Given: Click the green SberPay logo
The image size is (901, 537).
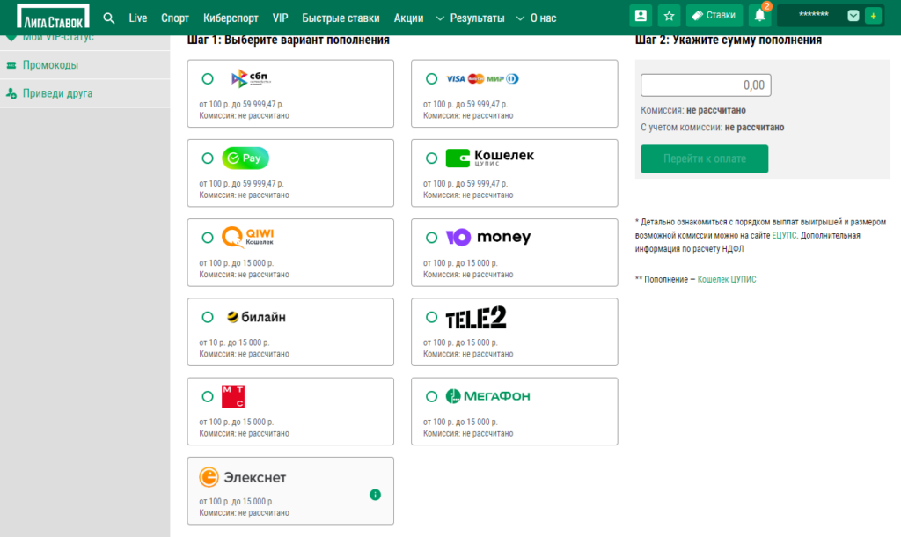Looking at the screenshot, I should (x=245, y=158).
